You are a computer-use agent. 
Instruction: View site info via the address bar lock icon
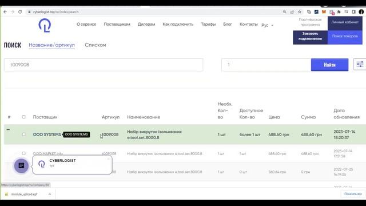point(29,11)
